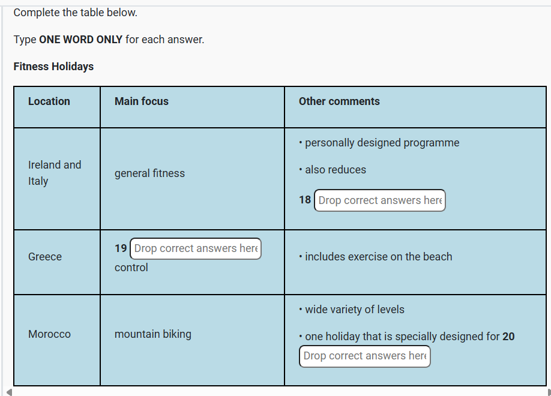Click the left scroll arrow at bottom
Image resolution: width=551 pixels, height=396 pixels.
[9, 392]
